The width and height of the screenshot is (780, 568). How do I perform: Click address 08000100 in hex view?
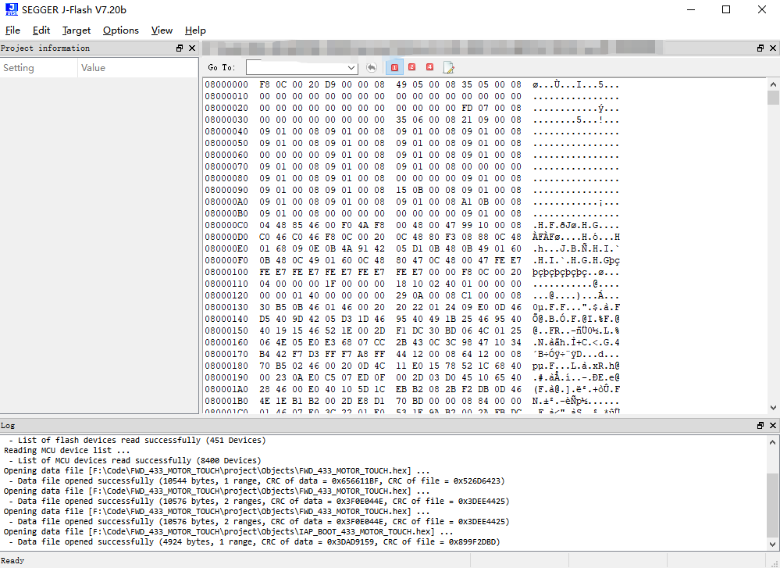(226, 272)
